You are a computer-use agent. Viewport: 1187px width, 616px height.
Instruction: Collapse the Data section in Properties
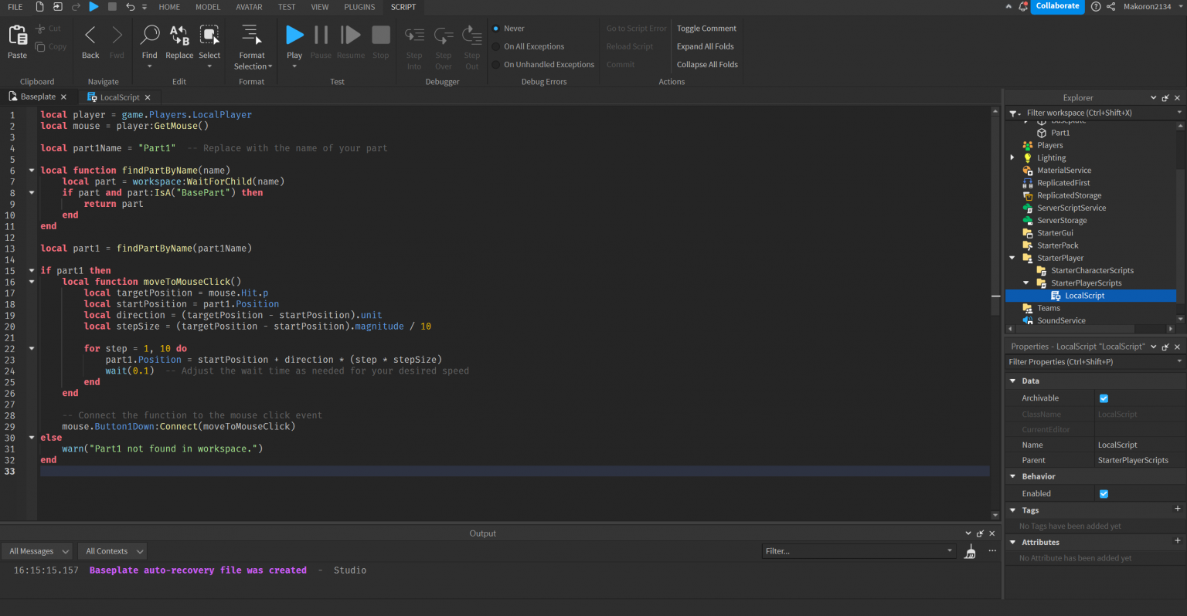pos(1013,381)
